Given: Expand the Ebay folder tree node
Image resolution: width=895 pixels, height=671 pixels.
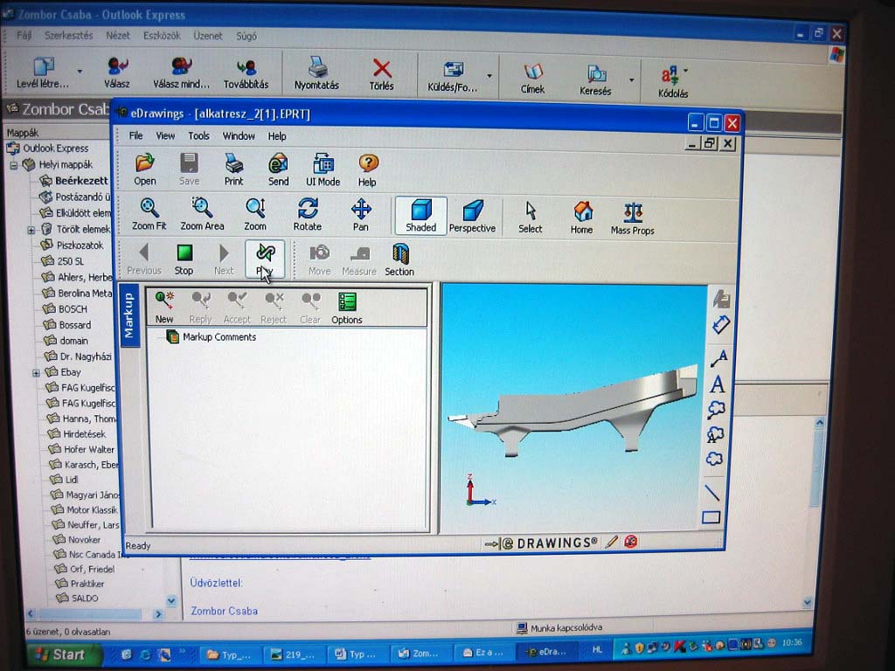Looking at the screenshot, I should [36, 373].
